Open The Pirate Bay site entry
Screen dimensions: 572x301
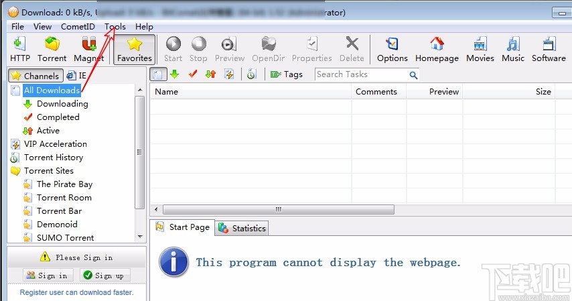click(64, 184)
